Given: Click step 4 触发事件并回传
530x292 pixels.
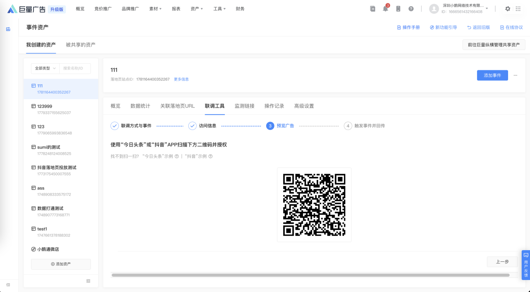Looking at the screenshot, I should pos(364,126).
